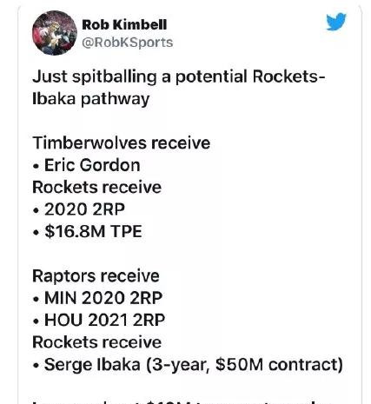The image size is (371, 404).
Task: Click the "Timberwolves receive" heading
Action: pos(122,143)
